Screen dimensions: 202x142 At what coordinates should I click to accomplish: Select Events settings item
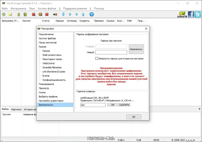point(46,76)
